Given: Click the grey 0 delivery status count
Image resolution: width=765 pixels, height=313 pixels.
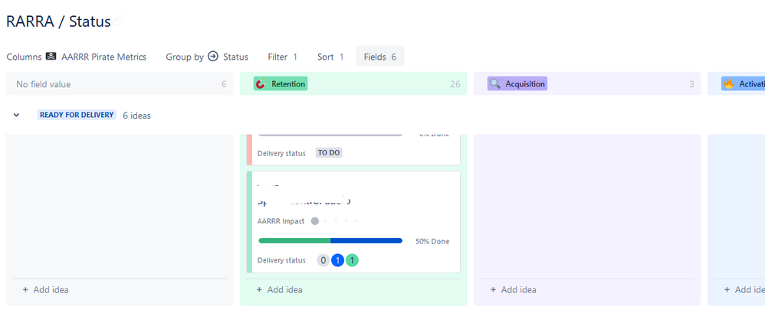Looking at the screenshot, I should coord(323,260).
